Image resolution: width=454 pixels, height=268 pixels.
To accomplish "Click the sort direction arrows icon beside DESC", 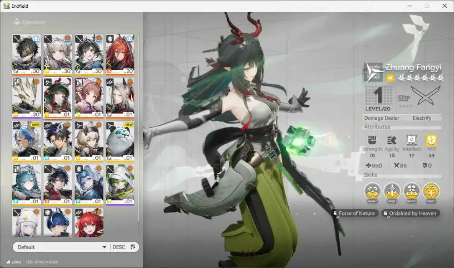I will [133, 247].
